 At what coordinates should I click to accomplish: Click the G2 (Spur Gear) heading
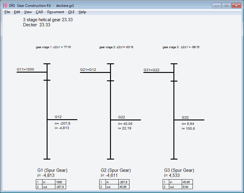(x=116, y=170)
